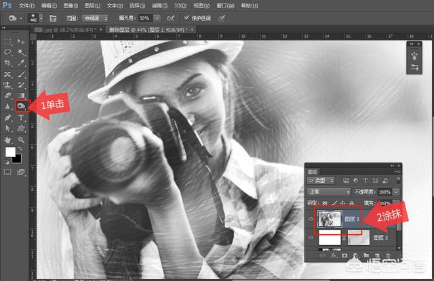
Task: Select the Lasso tool
Action: (x=9, y=51)
